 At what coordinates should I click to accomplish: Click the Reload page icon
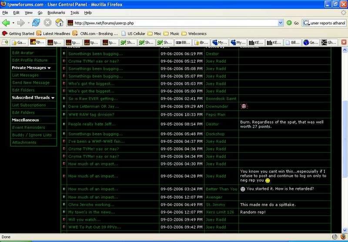[35, 23]
